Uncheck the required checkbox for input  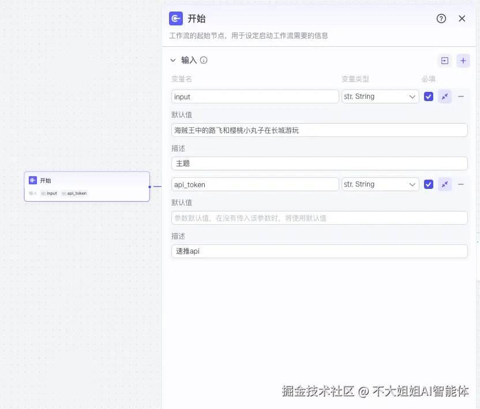[429, 96]
